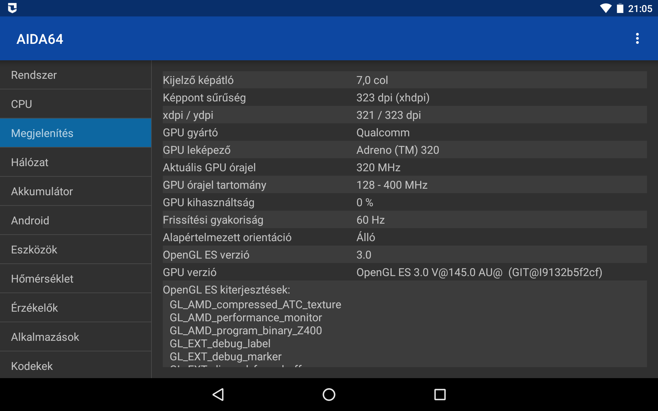
Task: Select GL_AMD_performance_monitor extension
Action: (246, 317)
